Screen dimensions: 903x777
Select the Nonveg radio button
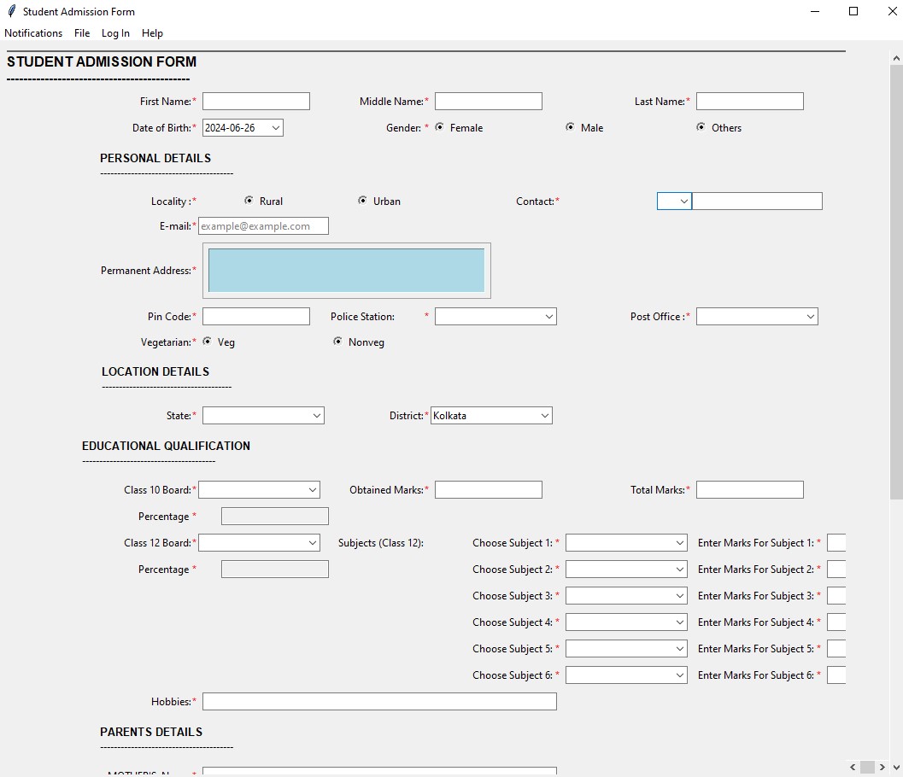point(338,342)
